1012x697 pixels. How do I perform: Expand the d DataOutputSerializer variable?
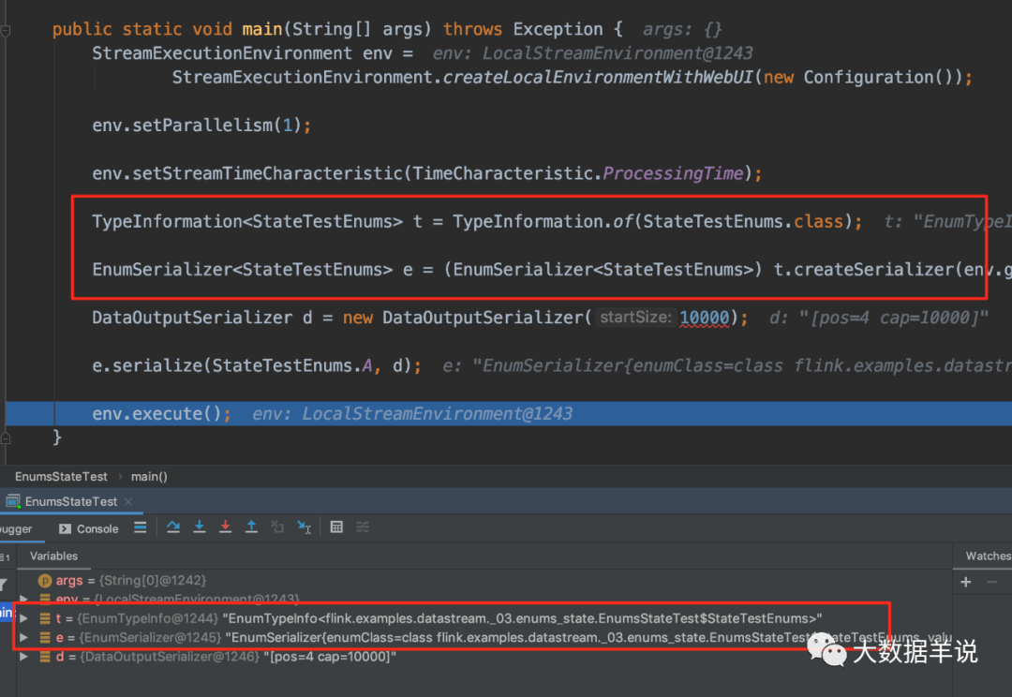[x=23, y=657]
